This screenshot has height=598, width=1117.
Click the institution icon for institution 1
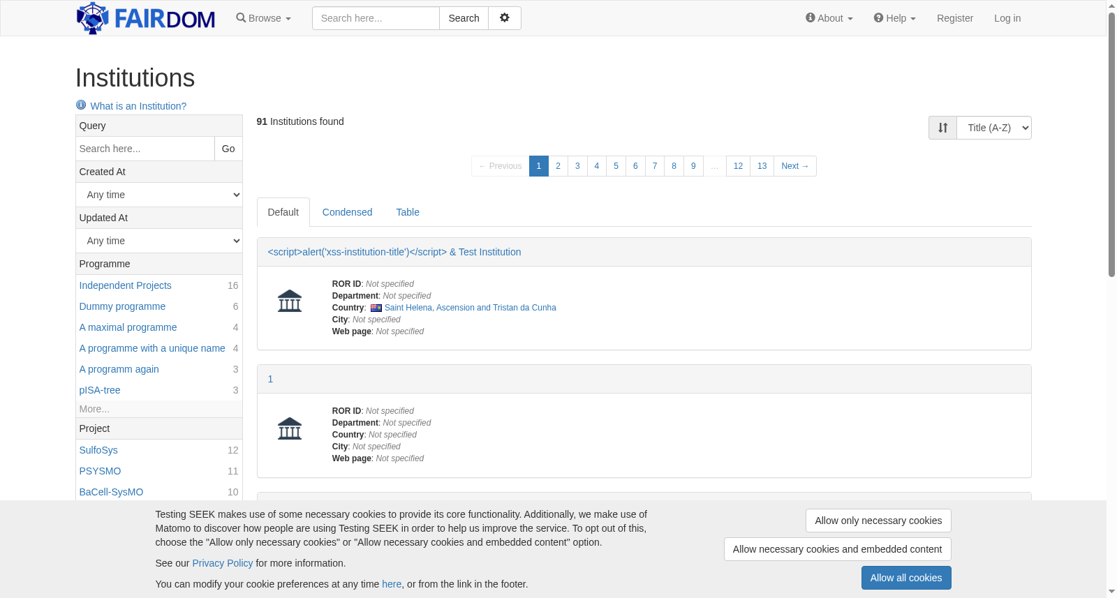(290, 428)
